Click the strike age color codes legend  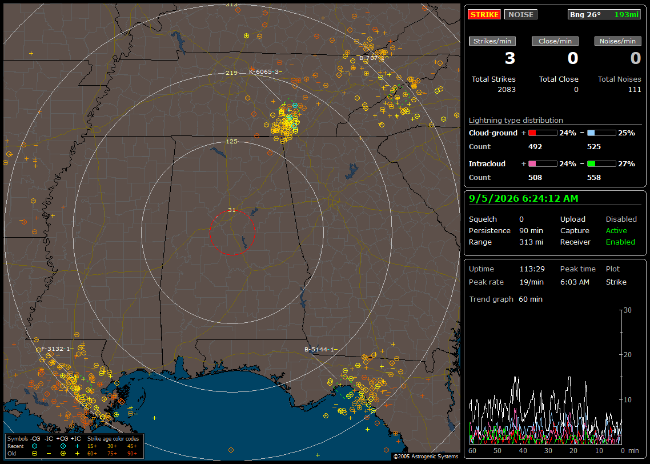point(113,446)
